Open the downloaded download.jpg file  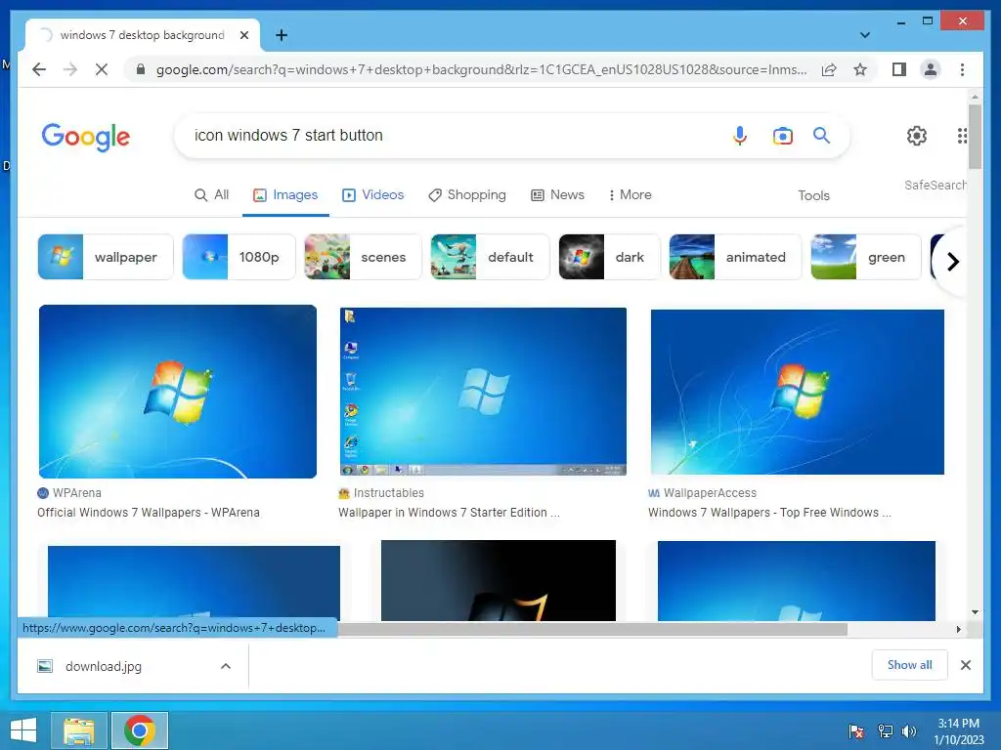point(102,666)
